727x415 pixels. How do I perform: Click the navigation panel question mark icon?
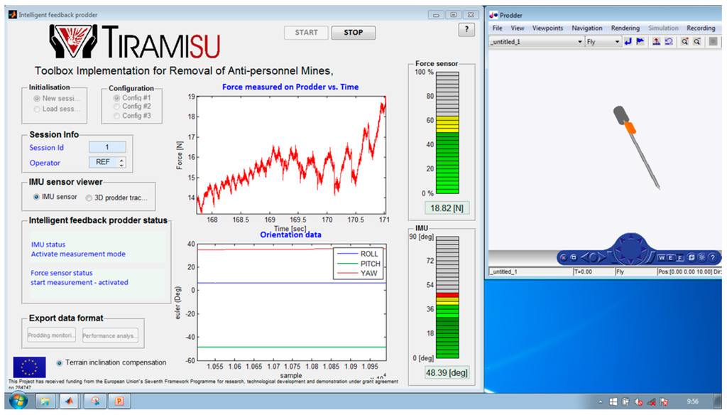[x=712, y=257]
